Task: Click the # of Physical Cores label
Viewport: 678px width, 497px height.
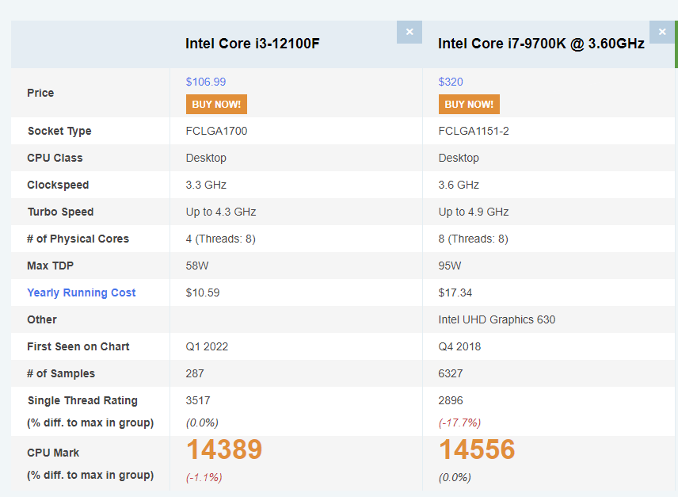Action: [x=78, y=239]
